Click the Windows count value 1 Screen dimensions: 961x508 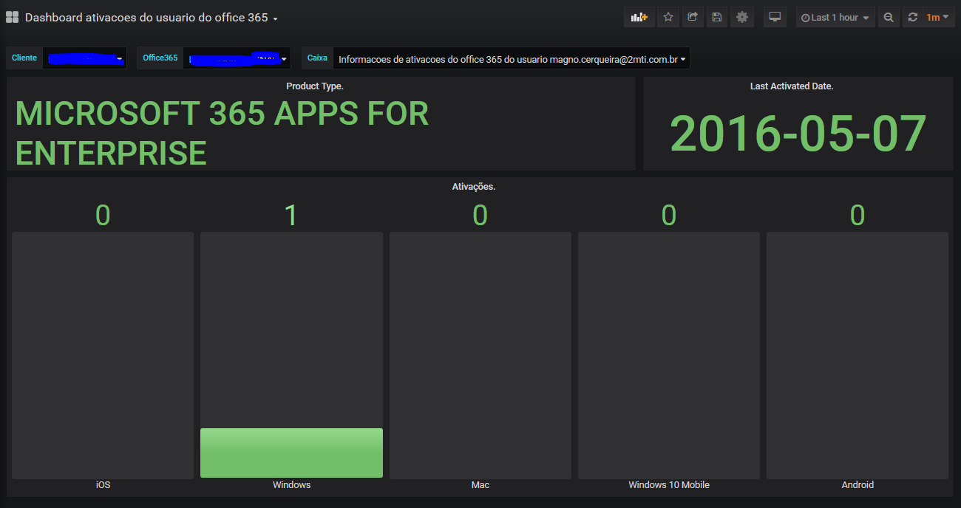click(x=291, y=215)
